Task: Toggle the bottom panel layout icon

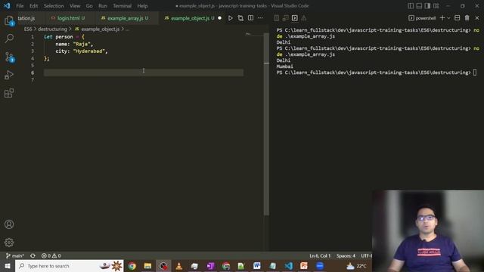Action: [x=419, y=6]
